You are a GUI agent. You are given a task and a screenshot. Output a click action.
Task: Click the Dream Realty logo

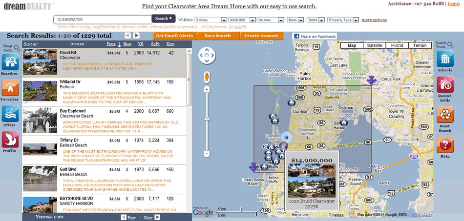click(28, 6)
